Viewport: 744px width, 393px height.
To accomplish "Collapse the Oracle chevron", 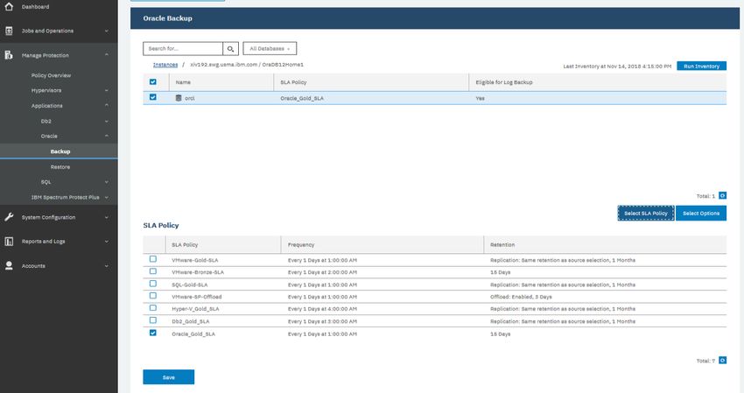I will pyautogui.click(x=106, y=136).
